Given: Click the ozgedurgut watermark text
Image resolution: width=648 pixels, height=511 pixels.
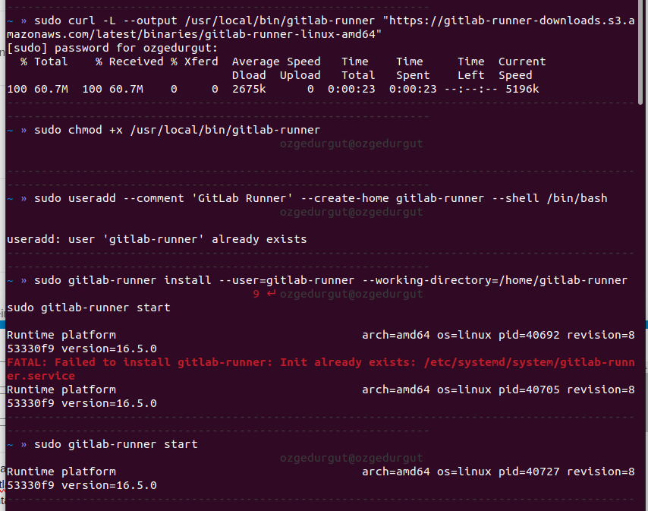Looking at the screenshot, I should (x=351, y=144).
